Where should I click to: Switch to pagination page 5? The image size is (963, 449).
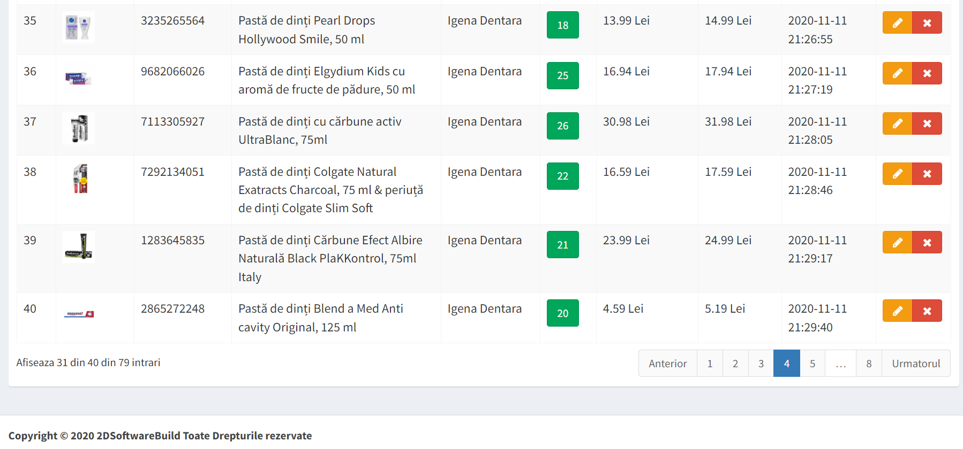[x=812, y=363]
